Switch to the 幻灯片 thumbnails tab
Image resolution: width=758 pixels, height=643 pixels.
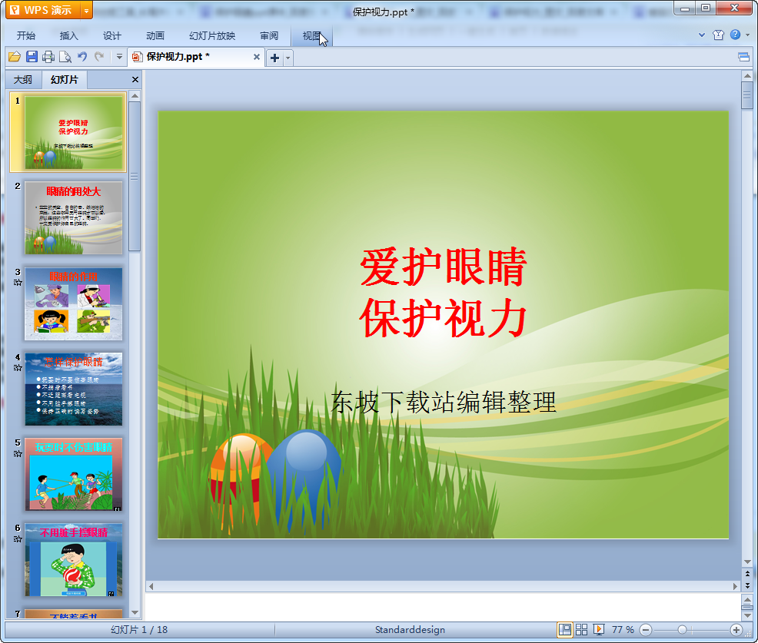(65, 80)
